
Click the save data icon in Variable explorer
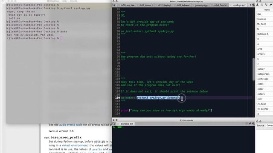pyautogui.click(x=262, y=5)
